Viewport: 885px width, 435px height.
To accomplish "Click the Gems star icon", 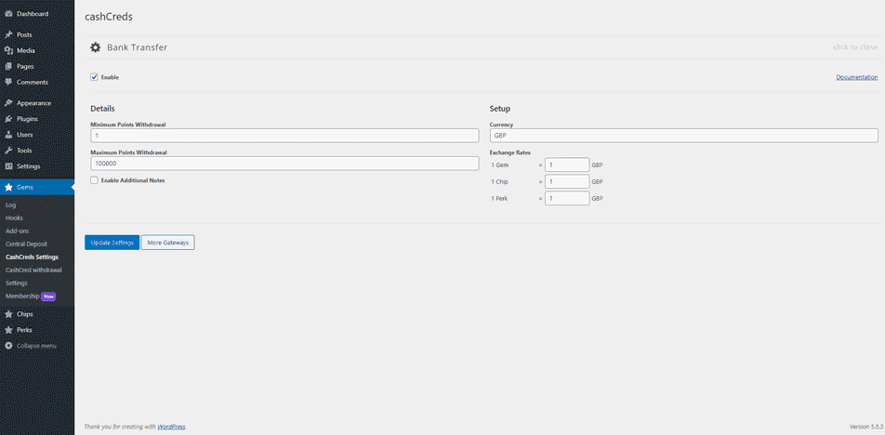I will coord(8,187).
